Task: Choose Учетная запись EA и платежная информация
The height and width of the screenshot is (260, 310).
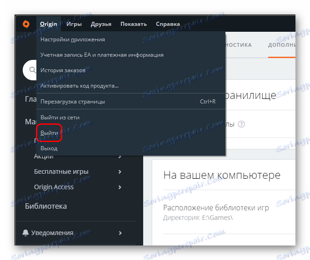Action: coord(131,55)
